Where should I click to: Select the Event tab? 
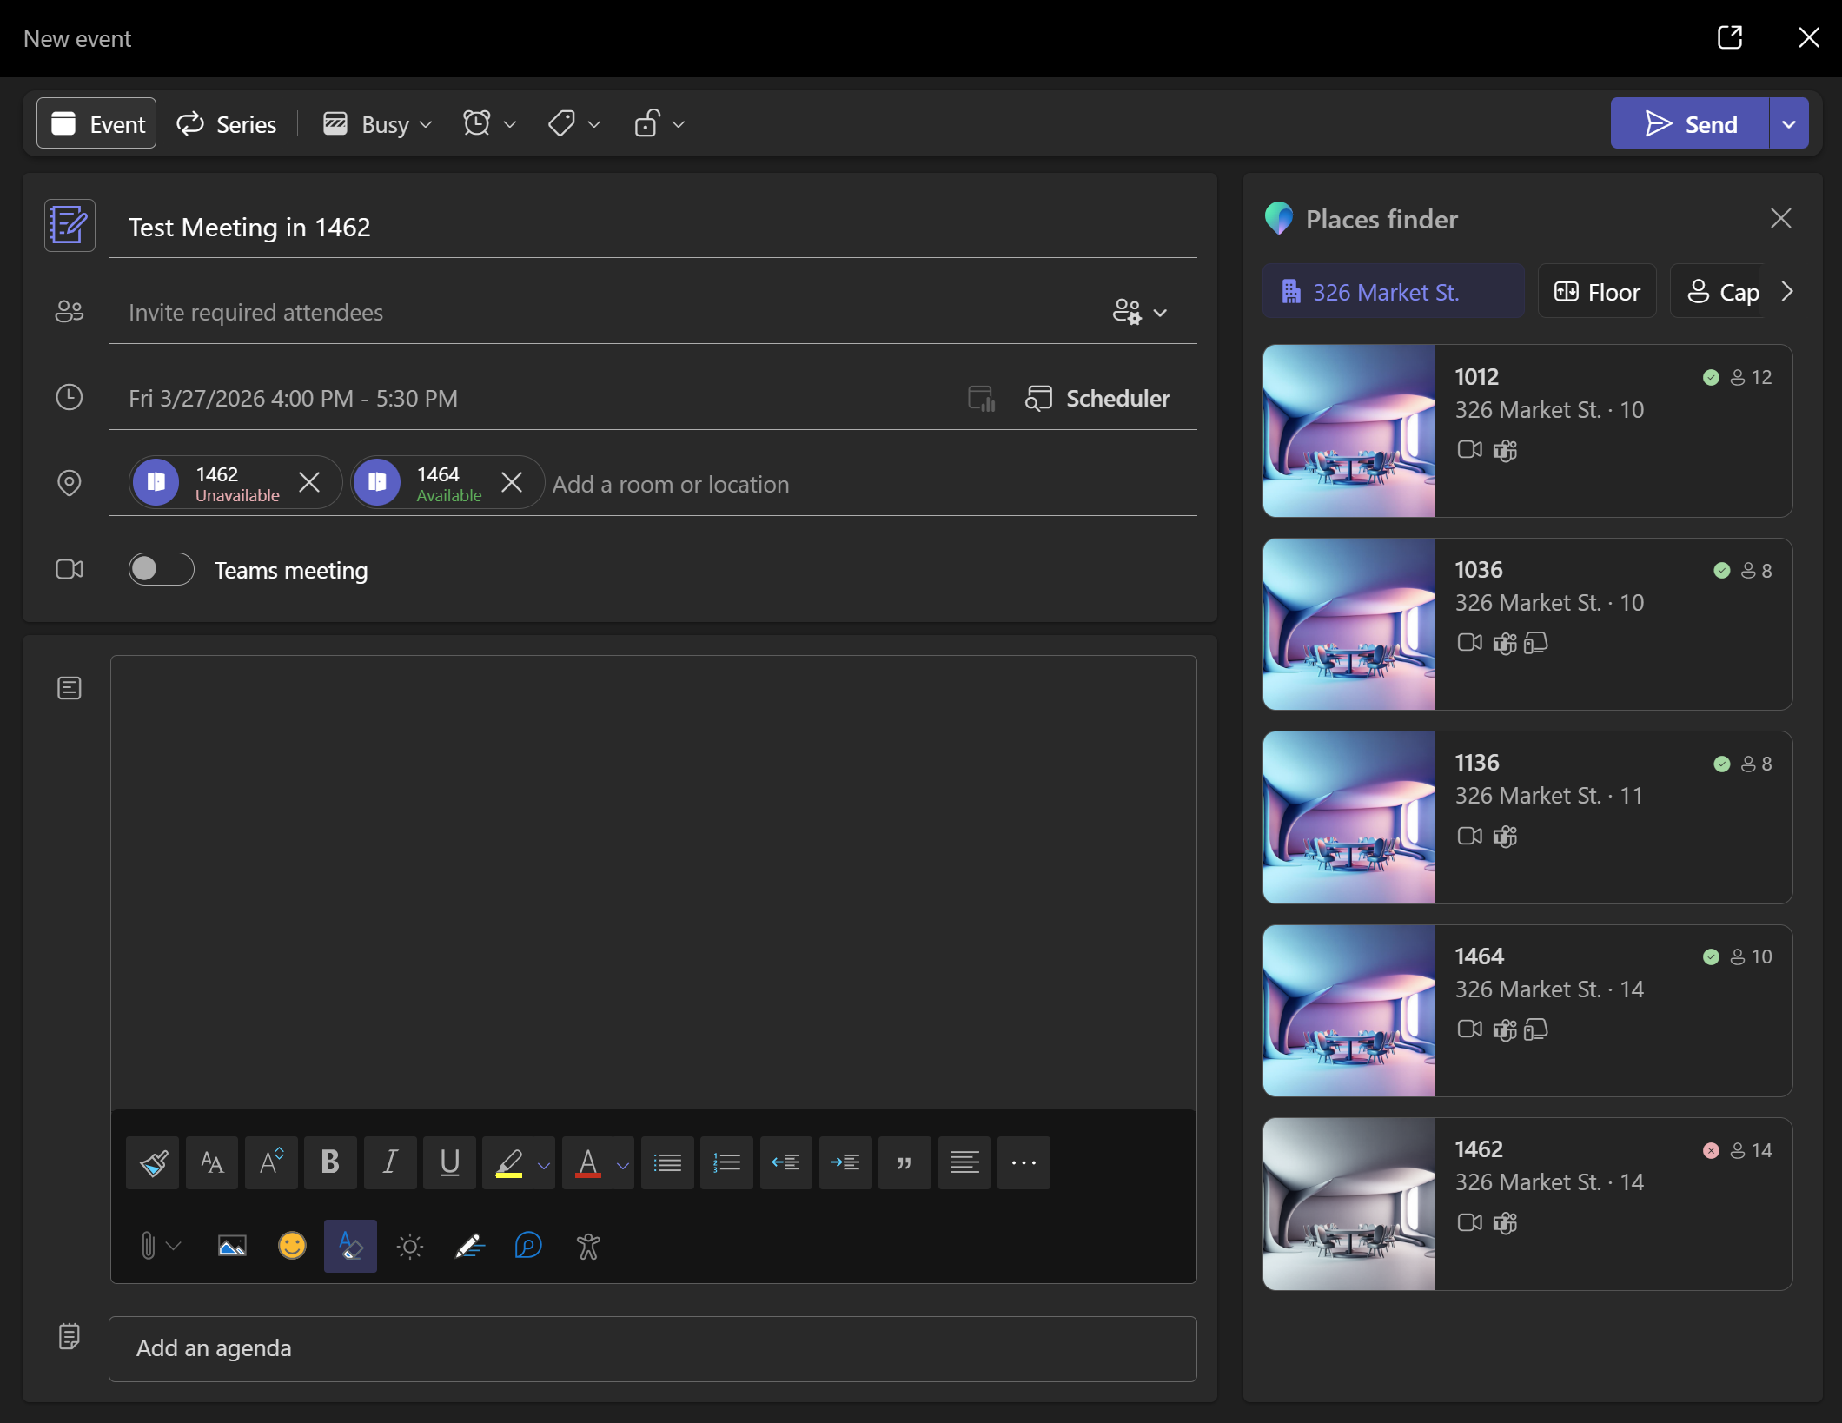coord(96,124)
